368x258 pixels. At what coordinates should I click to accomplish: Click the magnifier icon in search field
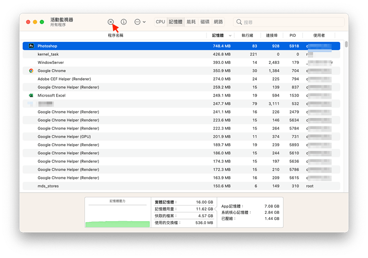pos(239,22)
